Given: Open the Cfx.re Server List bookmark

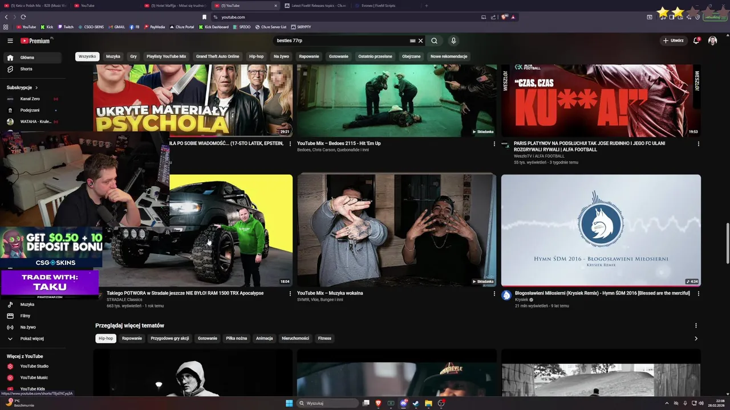Looking at the screenshot, I should (x=270, y=27).
